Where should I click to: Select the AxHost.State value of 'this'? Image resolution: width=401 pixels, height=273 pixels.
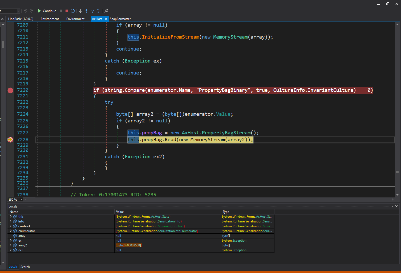143,217
